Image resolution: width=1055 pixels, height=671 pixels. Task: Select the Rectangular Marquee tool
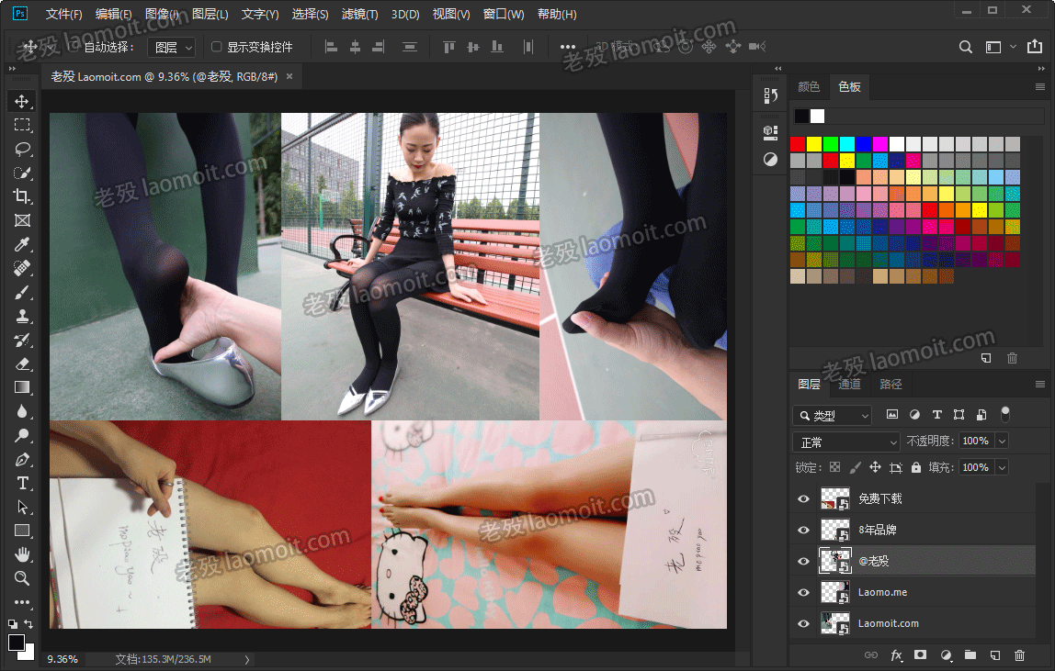(21, 125)
